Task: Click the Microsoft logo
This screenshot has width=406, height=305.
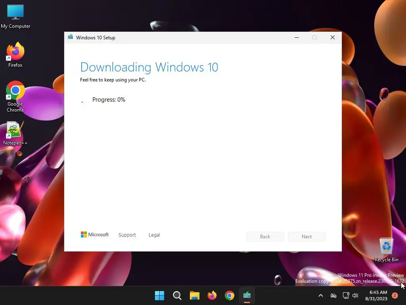Action: coord(95,234)
